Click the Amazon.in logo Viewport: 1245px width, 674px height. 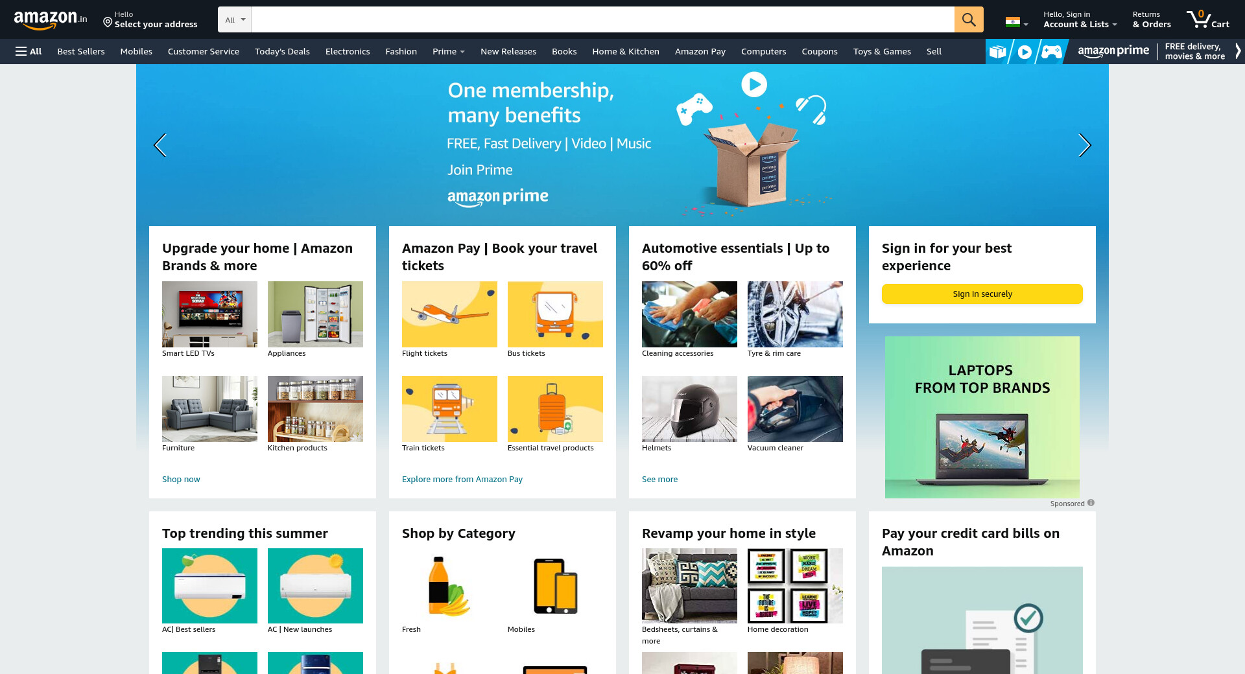[51, 19]
